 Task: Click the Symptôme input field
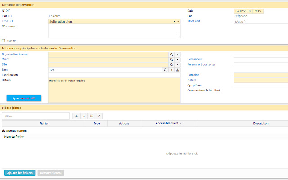pyautogui.click(x=261, y=85)
